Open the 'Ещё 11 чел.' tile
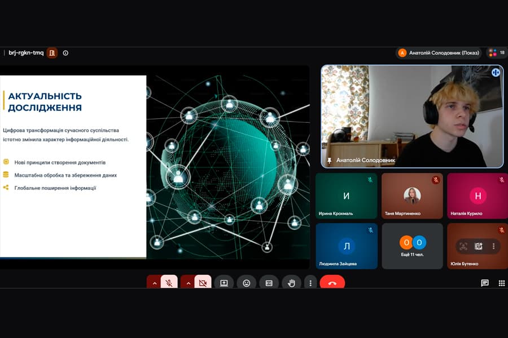The image size is (508, 338). (x=412, y=246)
